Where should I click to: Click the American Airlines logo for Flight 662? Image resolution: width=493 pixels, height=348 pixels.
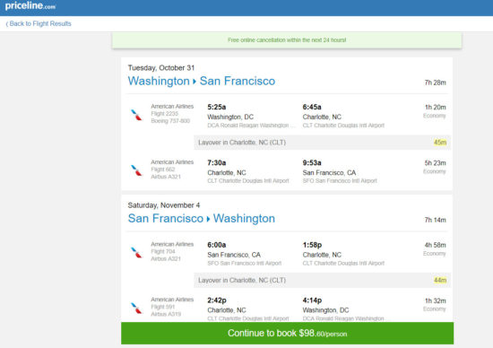[x=136, y=170]
